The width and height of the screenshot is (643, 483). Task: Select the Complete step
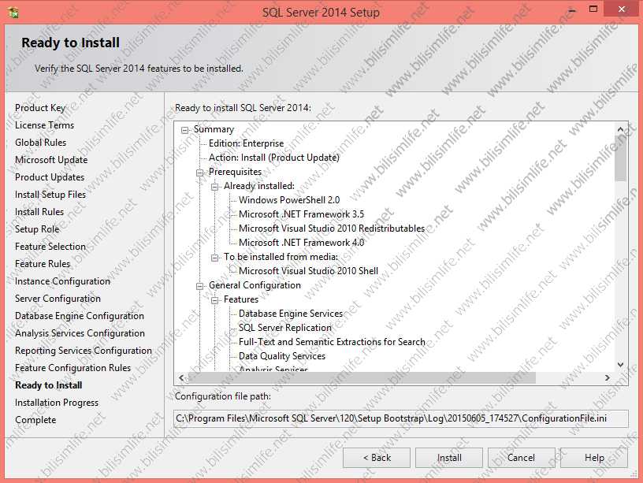click(35, 420)
